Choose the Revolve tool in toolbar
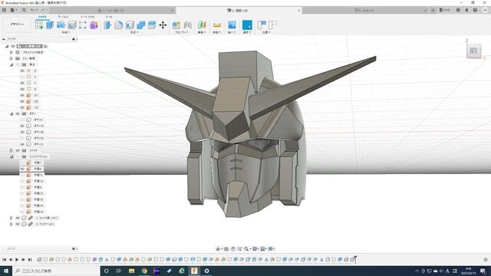Image resolution: width=491 pixels, height=276 pixels. click(61, 25)
